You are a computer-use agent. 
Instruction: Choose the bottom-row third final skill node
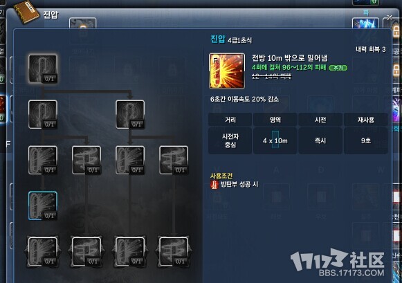point(130,251)
